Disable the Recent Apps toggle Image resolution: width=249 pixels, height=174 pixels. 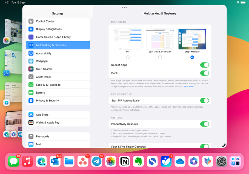(x=204, y=65)
